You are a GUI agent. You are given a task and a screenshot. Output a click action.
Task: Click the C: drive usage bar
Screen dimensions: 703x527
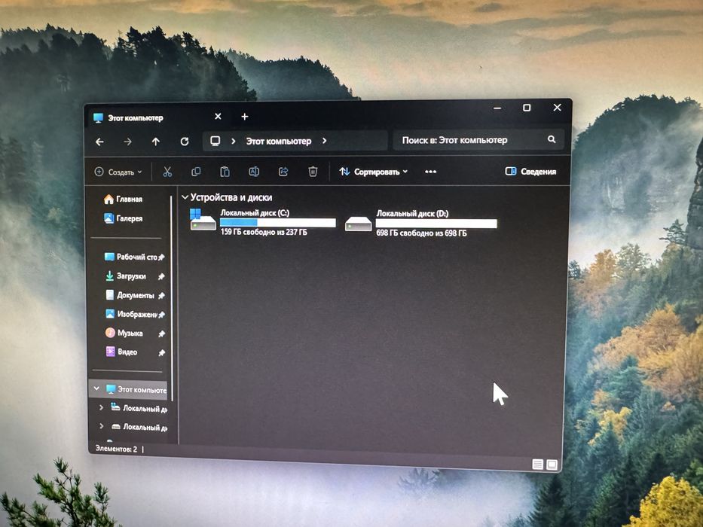(278, 223)
